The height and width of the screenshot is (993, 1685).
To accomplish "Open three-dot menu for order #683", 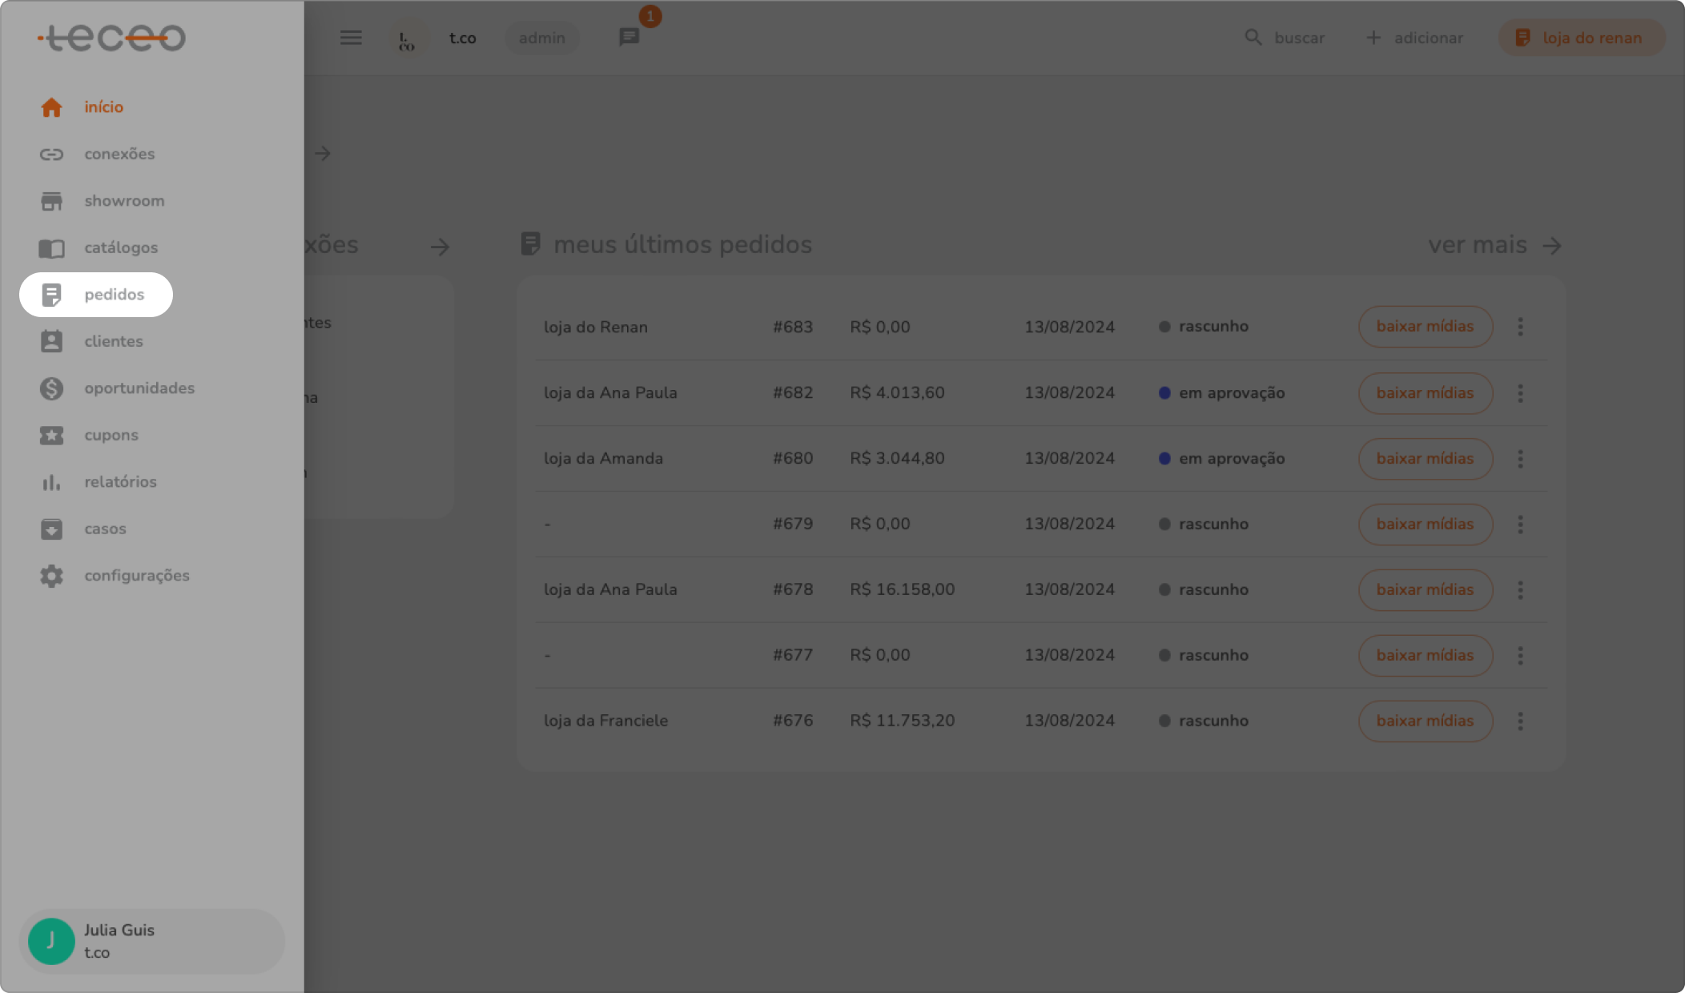I will (x=1520, y=327).
